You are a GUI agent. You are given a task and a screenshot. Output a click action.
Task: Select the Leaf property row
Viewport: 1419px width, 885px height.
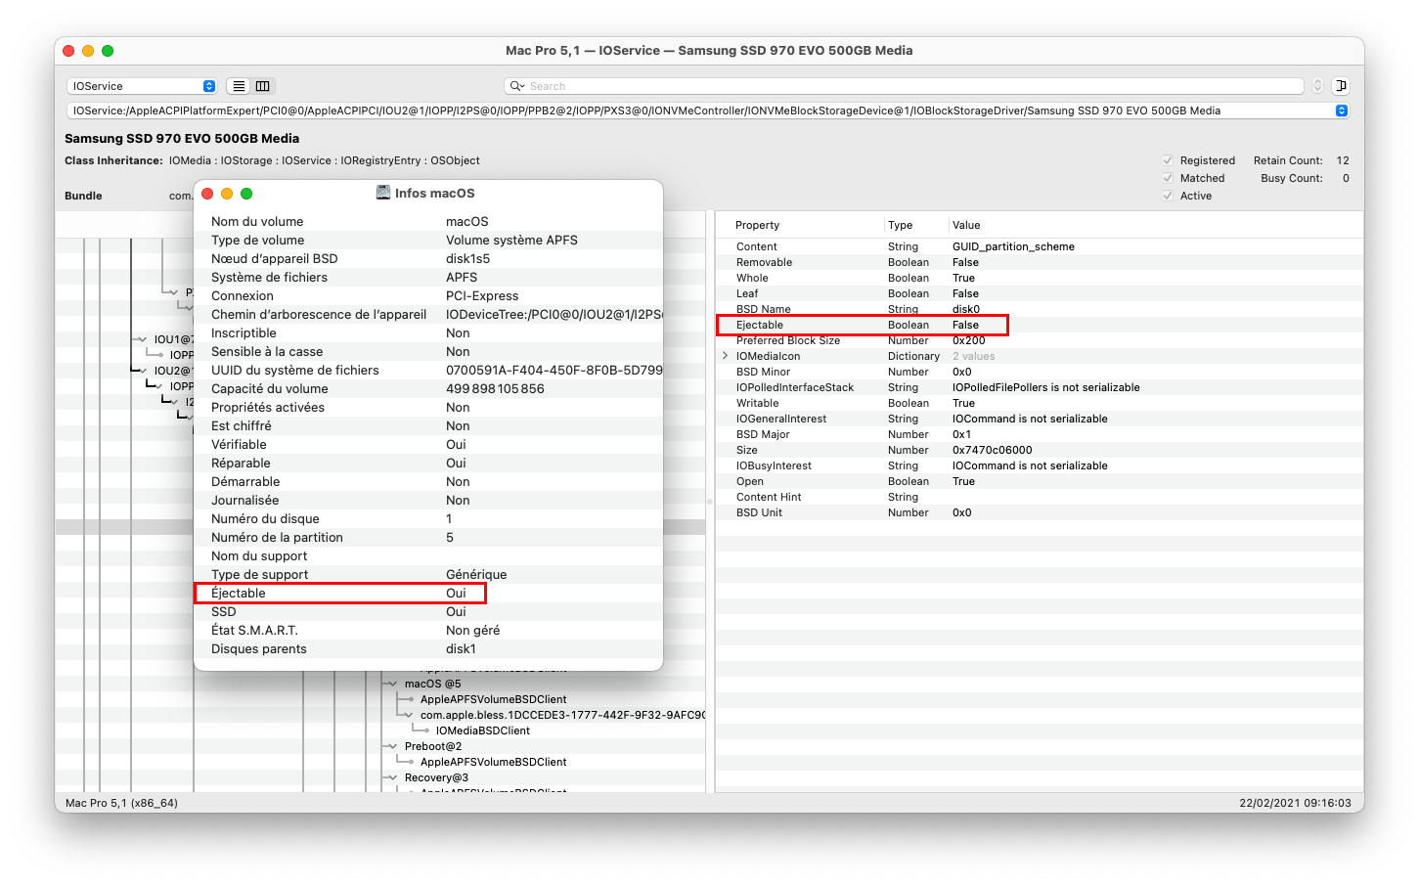[1040, 293]
